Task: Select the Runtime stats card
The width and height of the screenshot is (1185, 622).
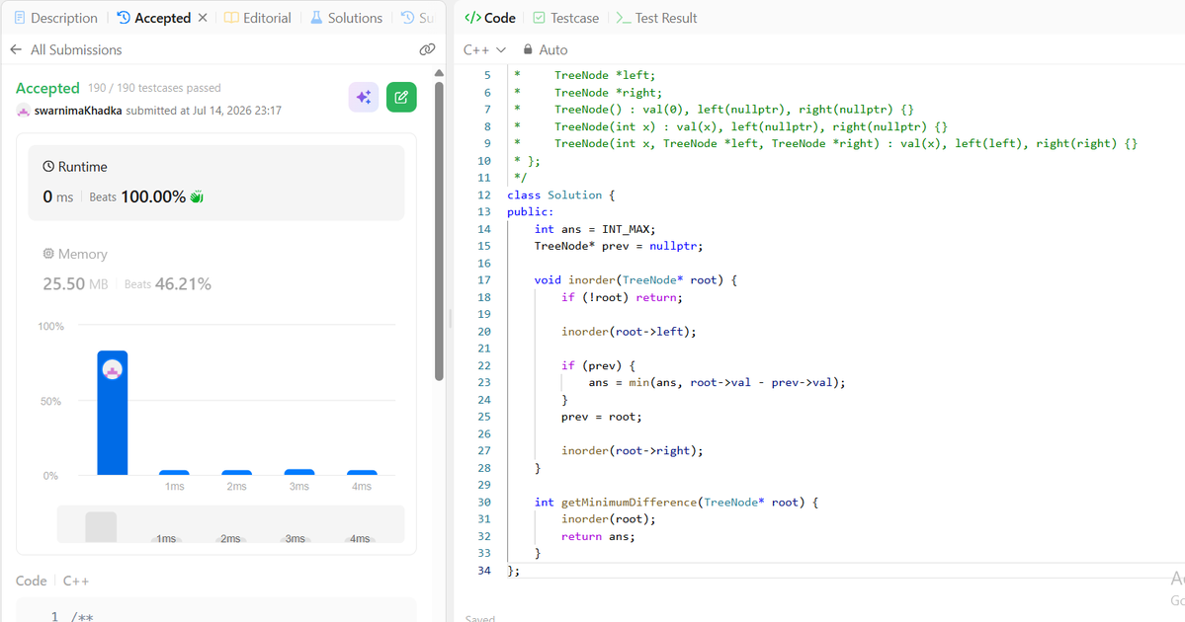Action: (216, 183)
